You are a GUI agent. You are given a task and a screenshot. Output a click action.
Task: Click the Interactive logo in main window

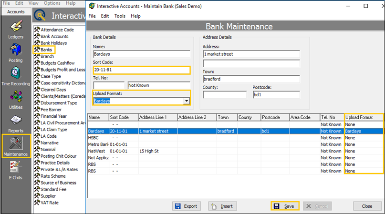click(x=40, y=15)
